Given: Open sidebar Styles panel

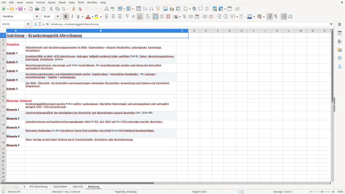Looking at the screenshot, I should [x=340, y=41].
